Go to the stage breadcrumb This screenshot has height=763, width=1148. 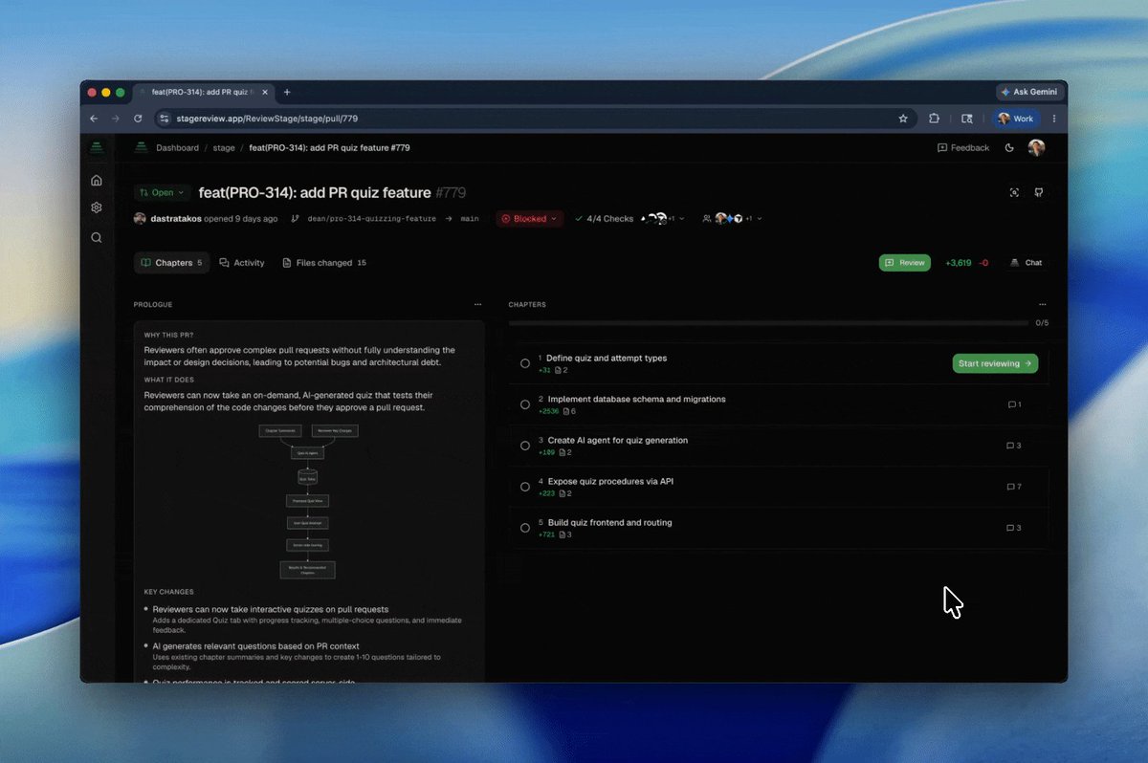point(224,148)
